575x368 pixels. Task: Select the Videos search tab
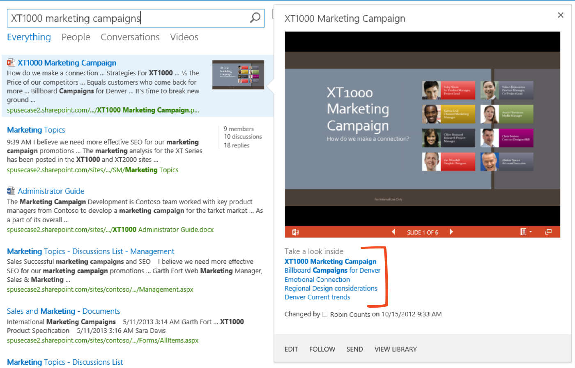(184, 37)
